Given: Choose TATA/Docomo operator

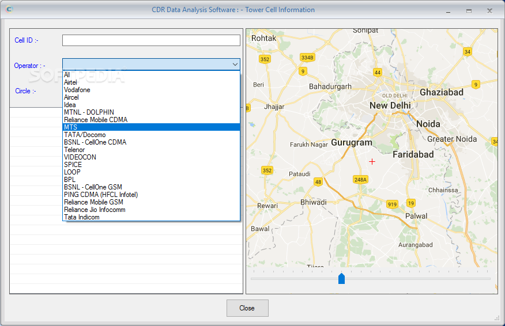Looking at the screenshot, I should coord(151,135).
